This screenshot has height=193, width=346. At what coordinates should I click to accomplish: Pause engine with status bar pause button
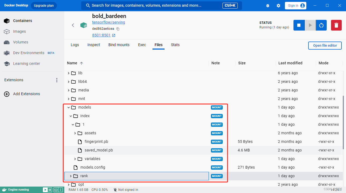[50, 190]
